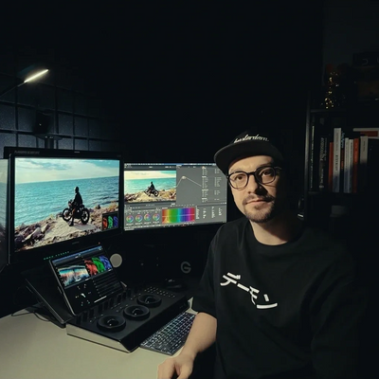Click the waveform scope on the laptop screen
This screenshot has height=379, width=379.
(73, 275)
